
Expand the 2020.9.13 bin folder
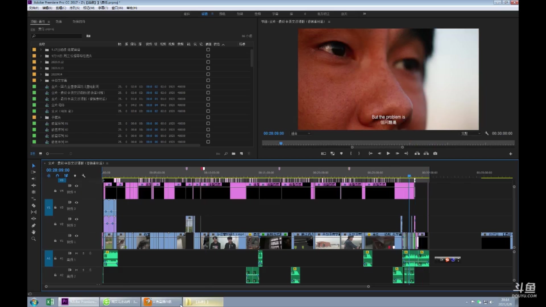(x=41, y=68)
